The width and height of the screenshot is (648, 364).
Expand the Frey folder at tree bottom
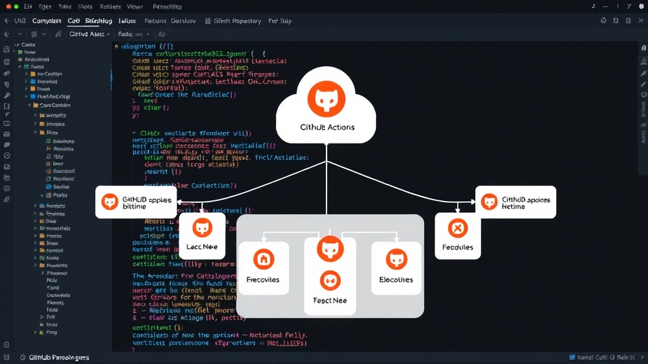pos(35,332)
